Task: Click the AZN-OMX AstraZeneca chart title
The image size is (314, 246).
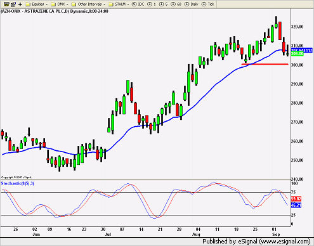Action: (x=55, y=11)
